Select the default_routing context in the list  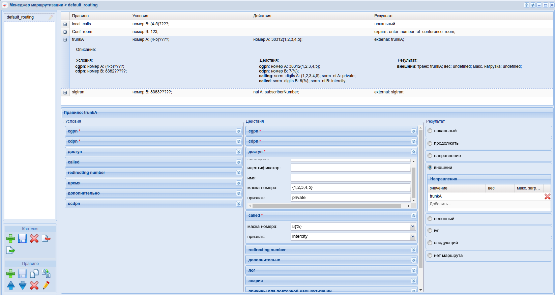[20, 17]
